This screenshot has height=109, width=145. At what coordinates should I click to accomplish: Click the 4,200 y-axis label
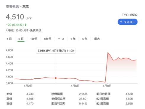click(9, 70)
